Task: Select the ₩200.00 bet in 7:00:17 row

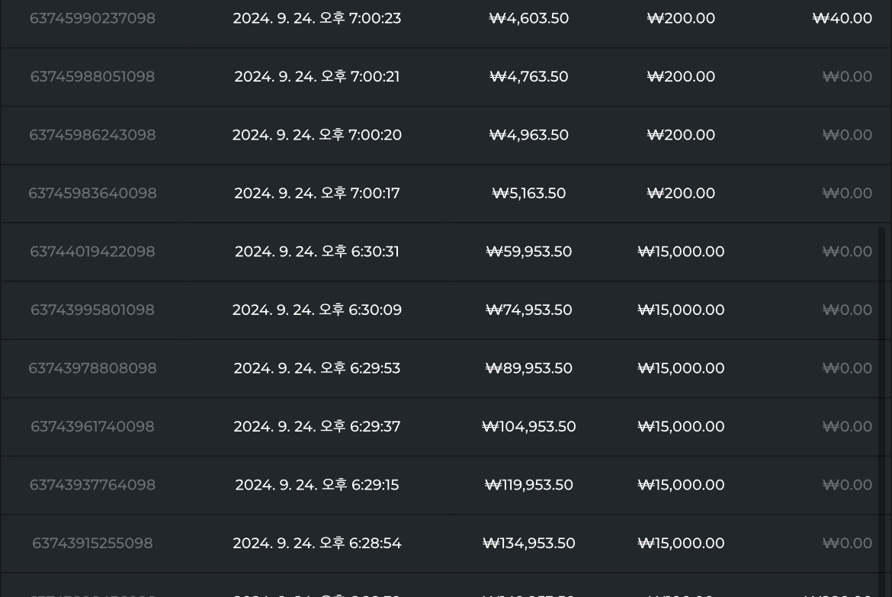Action: click(681, 194)
